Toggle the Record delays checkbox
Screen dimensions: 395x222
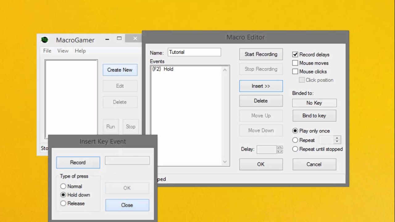[x=295, y=55]
